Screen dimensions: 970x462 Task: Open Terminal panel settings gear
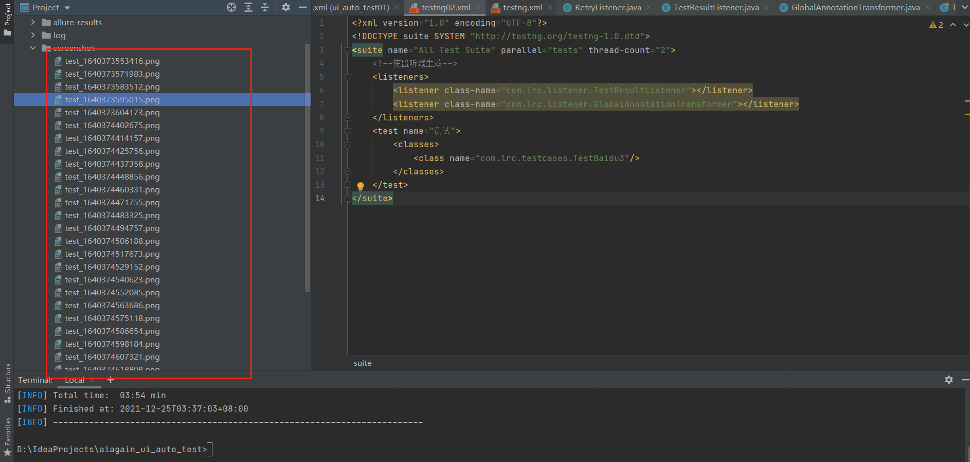(949, 380)
